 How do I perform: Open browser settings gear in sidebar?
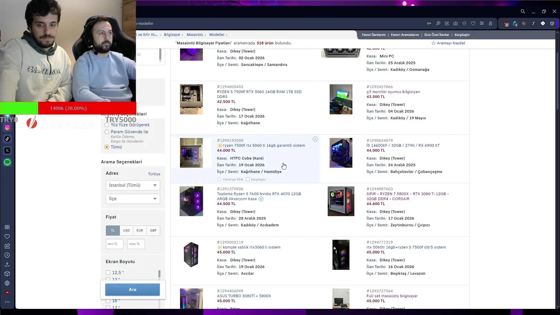click(7, 283)
